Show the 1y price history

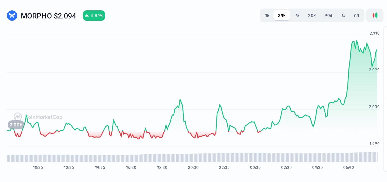click(x=343, y=15)
